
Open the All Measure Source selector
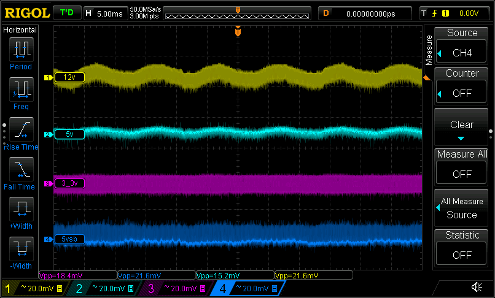tap(461, 208)
